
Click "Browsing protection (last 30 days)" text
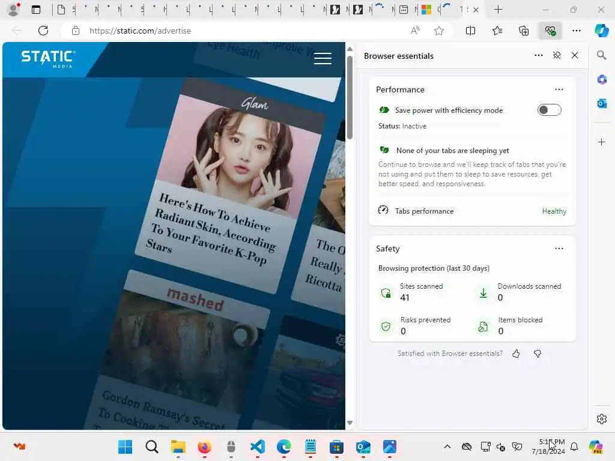click(434, 268)
